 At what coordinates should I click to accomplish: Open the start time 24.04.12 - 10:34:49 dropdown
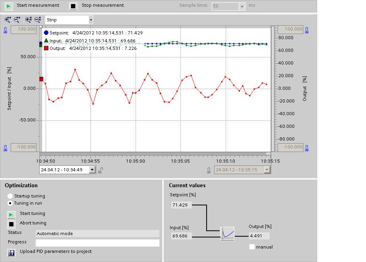(x=92, y=170)
